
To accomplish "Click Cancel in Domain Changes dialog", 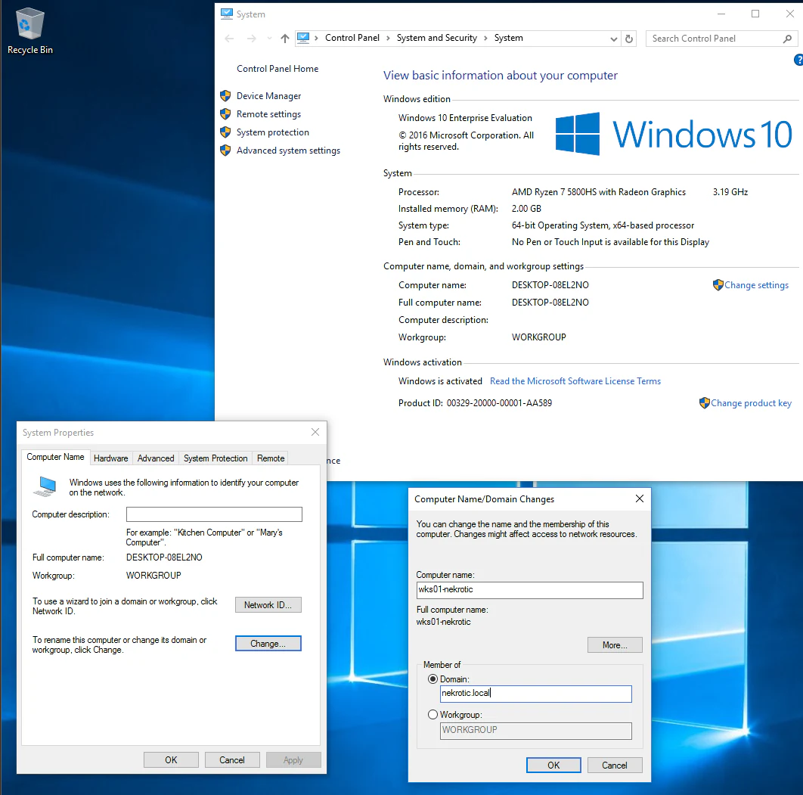I will pyautogui.click(x=615, y=765).
